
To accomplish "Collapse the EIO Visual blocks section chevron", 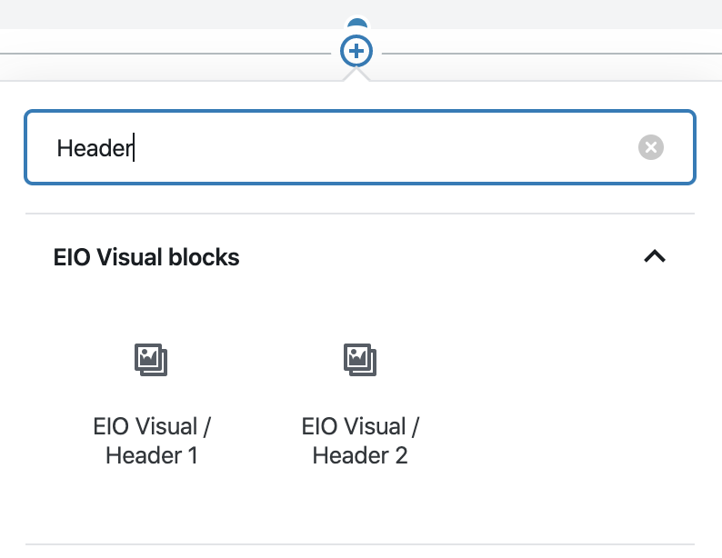I will pyautogui.click(x=655, y=256).
